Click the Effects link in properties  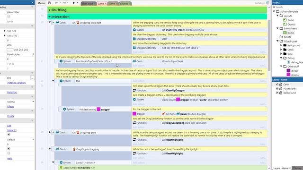pyautogui.click(x=10, y=106)
